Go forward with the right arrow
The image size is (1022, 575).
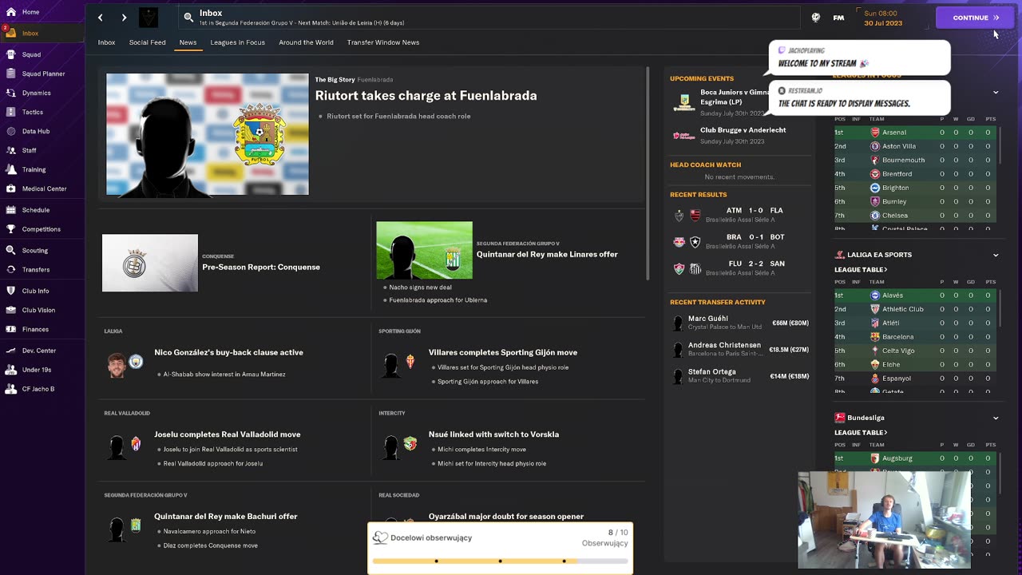(x=124, y=18)
